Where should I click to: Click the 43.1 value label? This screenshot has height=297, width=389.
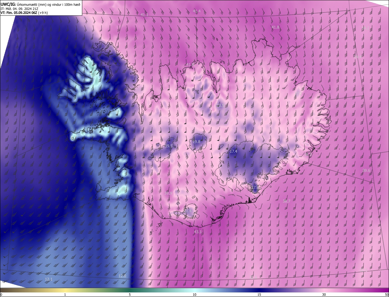[198, 232]
